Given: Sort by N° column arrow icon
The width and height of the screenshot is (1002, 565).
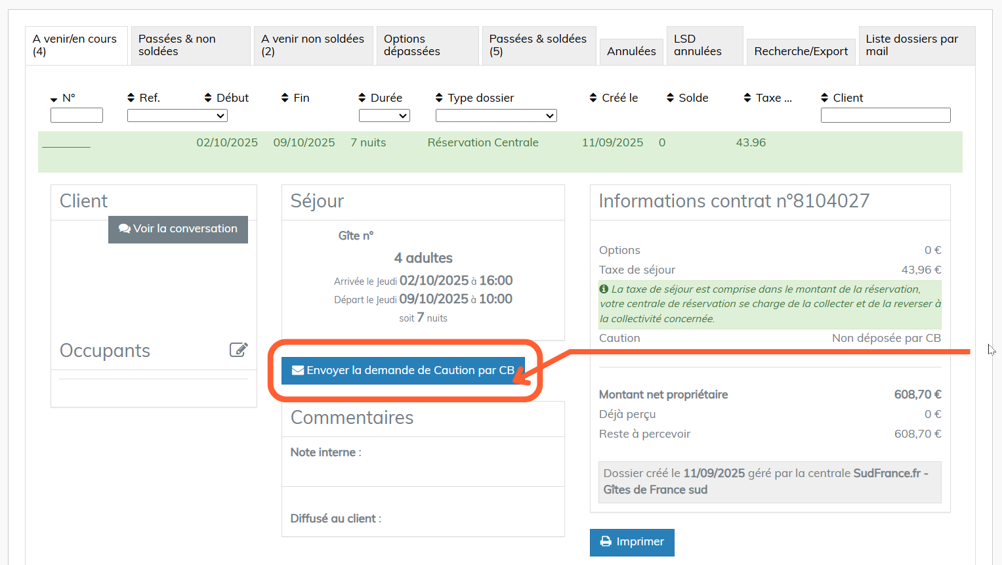Looking at the screenshot, I should 54,99.
